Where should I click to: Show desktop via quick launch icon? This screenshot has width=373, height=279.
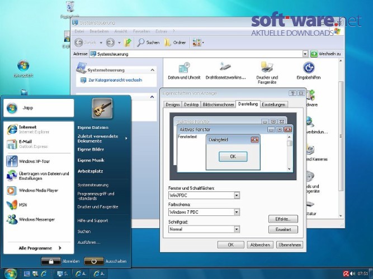tap(27, 274)
